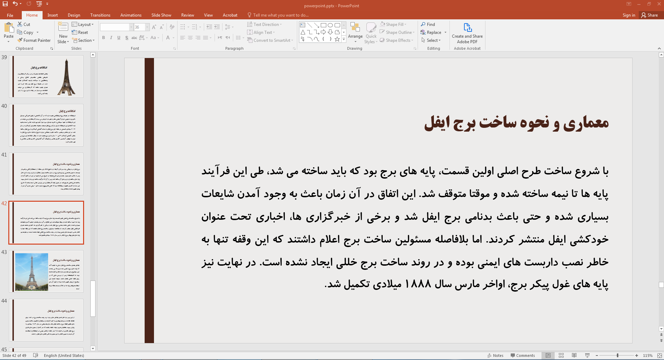
Task: Toggle Notes pane in status bar
Action: click(x=495, y=355)
